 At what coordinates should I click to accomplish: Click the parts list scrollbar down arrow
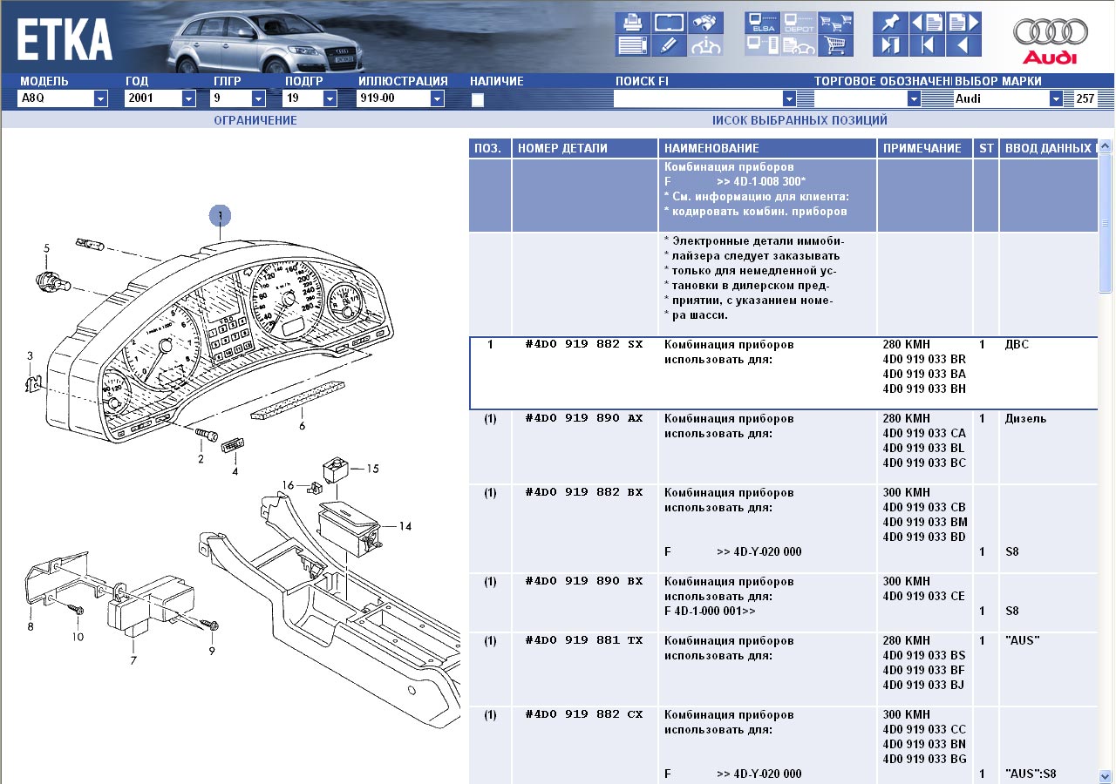tap(1105, 774)
